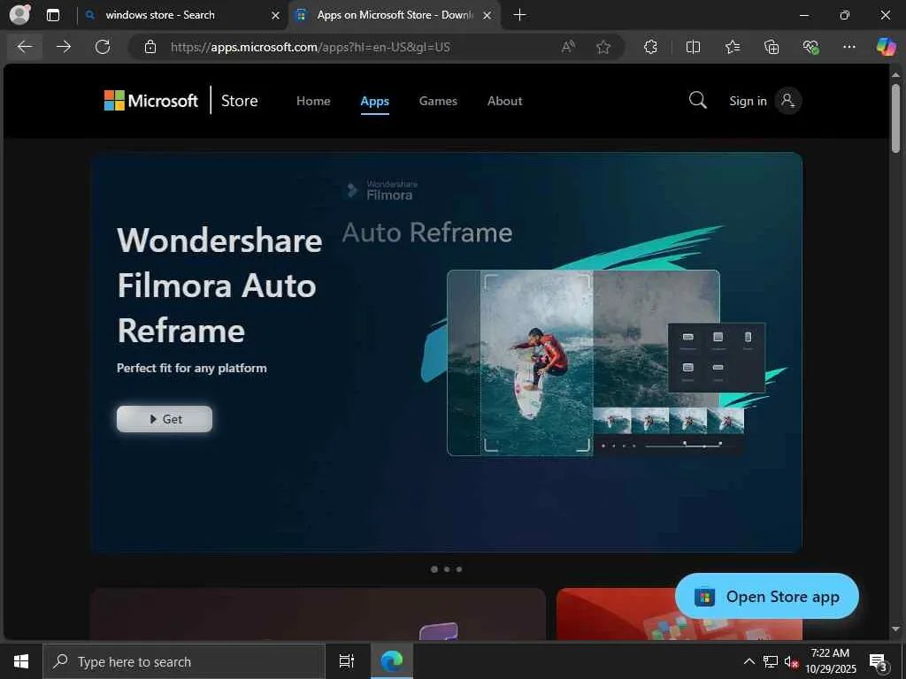
Task: Toggle the split screen icon
Action: click(693, 47)
